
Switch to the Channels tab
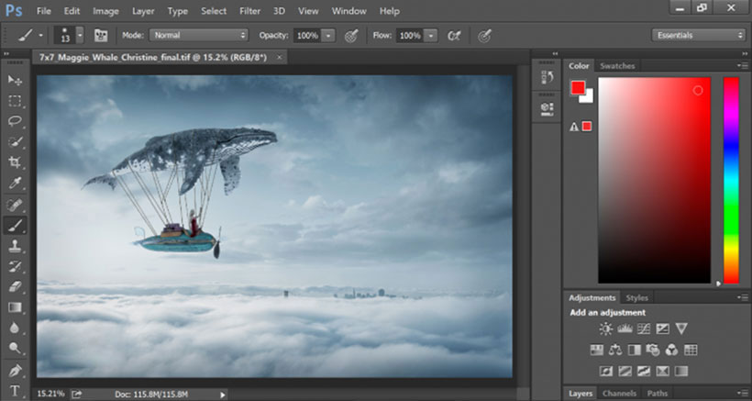click(x=619, y=394)
